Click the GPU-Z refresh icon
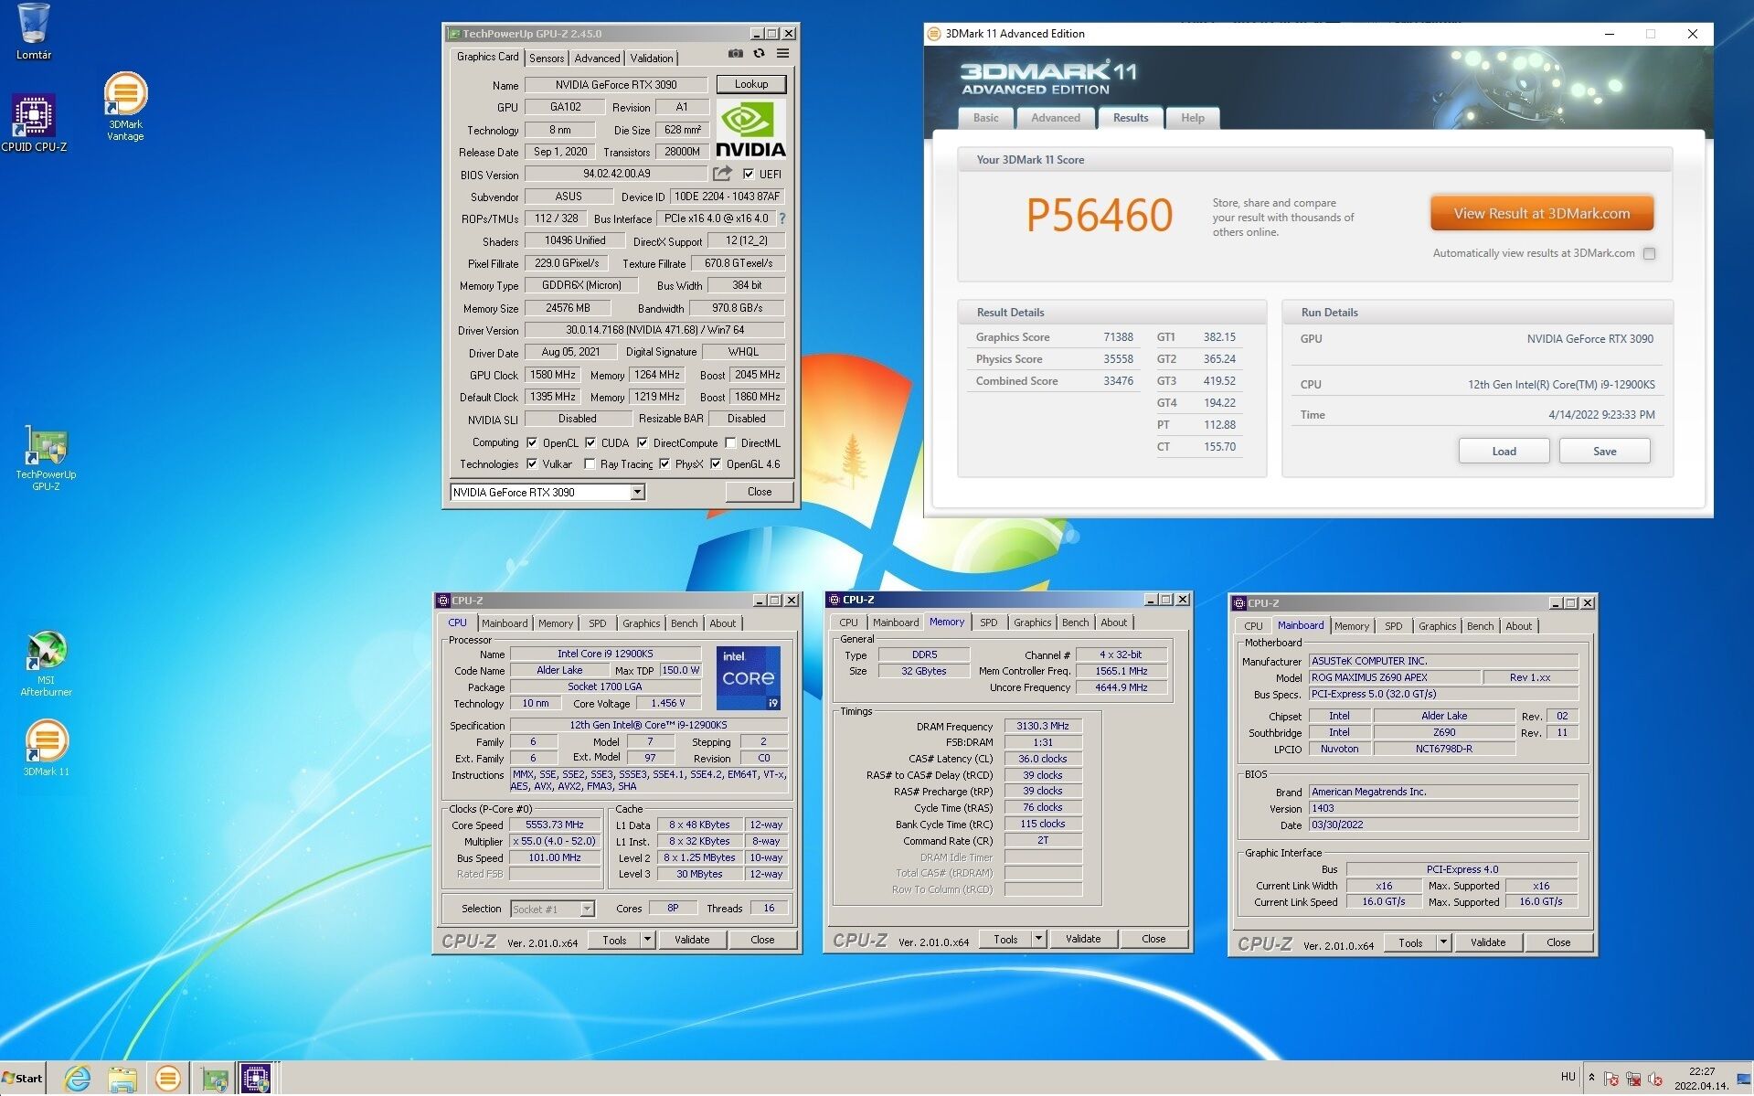Viewport: 1754px width, 1096px height. point(759,54)
